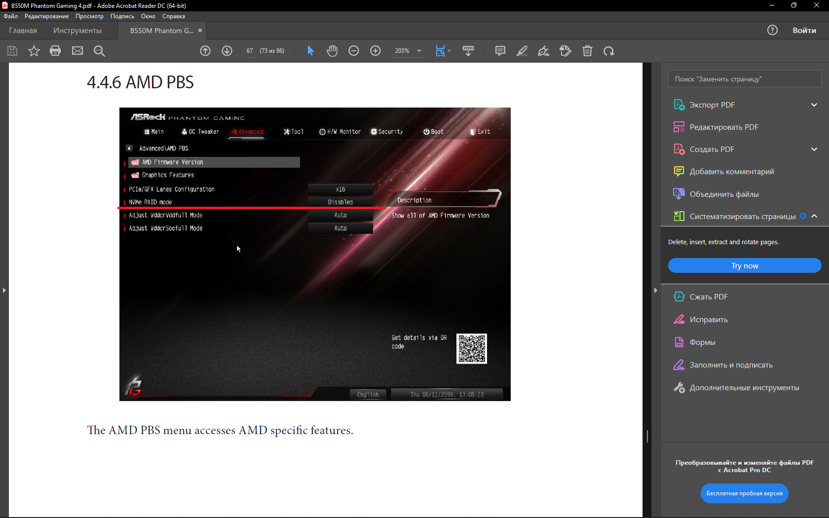Viewport: 829px width, 518px height.
Task: Switch to the Главная tab
Action: pyautogui.click(x=23, y=31)
